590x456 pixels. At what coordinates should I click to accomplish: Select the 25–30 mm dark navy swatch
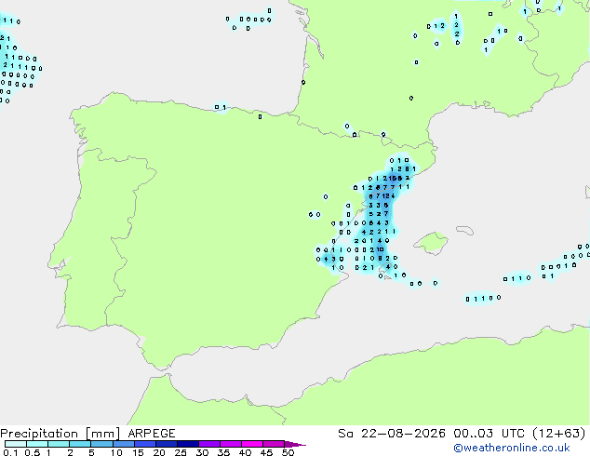pyautogui.click(x=188, y=444)
